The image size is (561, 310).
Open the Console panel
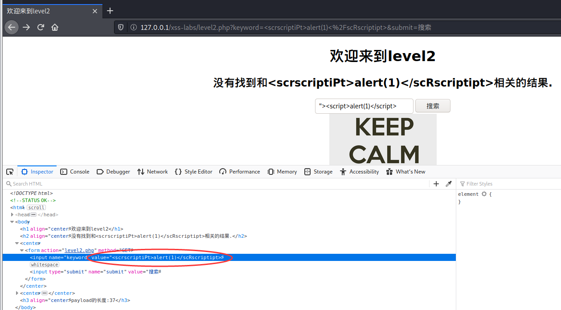pos(74,172)
